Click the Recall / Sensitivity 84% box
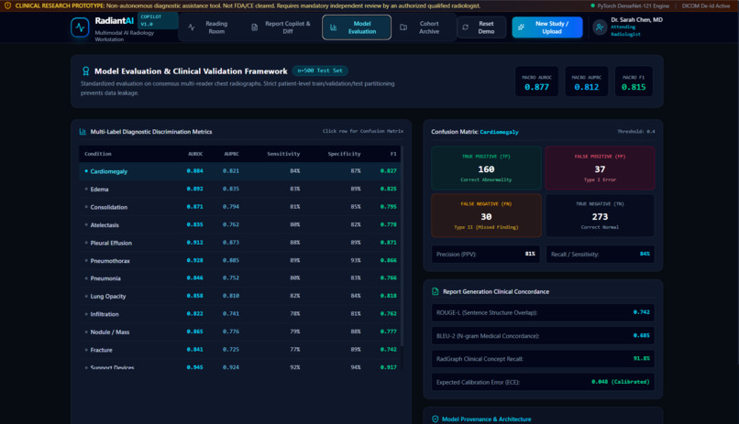The height and width of the screenshot is (424, 739). coord(600,254)
